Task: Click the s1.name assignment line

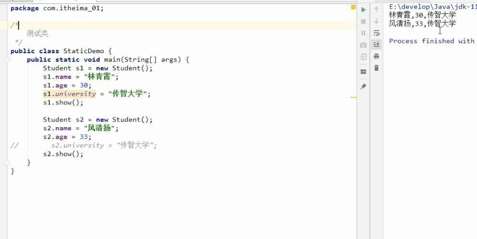Action: click(81, 77)
